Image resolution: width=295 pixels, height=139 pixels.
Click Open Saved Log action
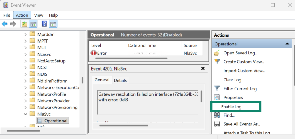240,53
